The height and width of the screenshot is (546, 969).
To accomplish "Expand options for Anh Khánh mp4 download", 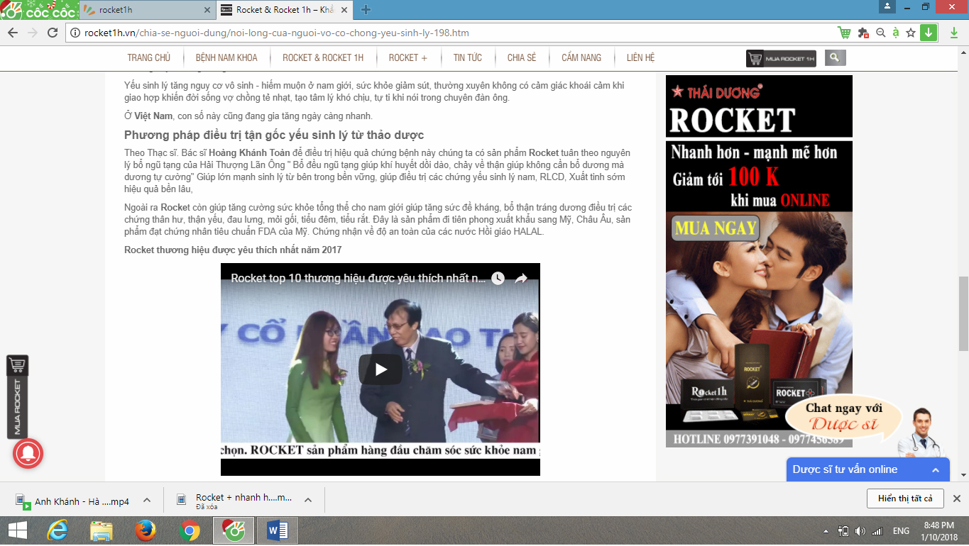I will 147,500.
